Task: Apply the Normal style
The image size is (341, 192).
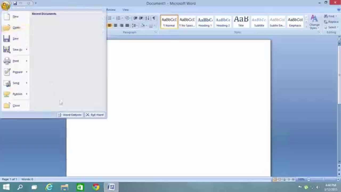Action: [169, 22]
